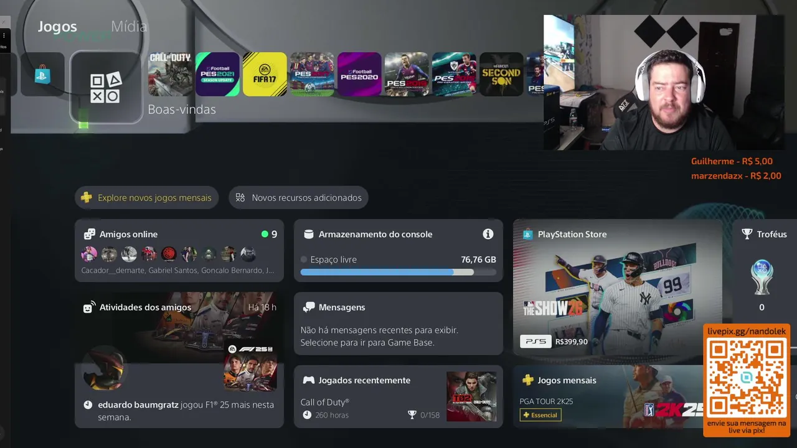
Task: Click the Jogos mensais card title
Action: tap(567, 380)
